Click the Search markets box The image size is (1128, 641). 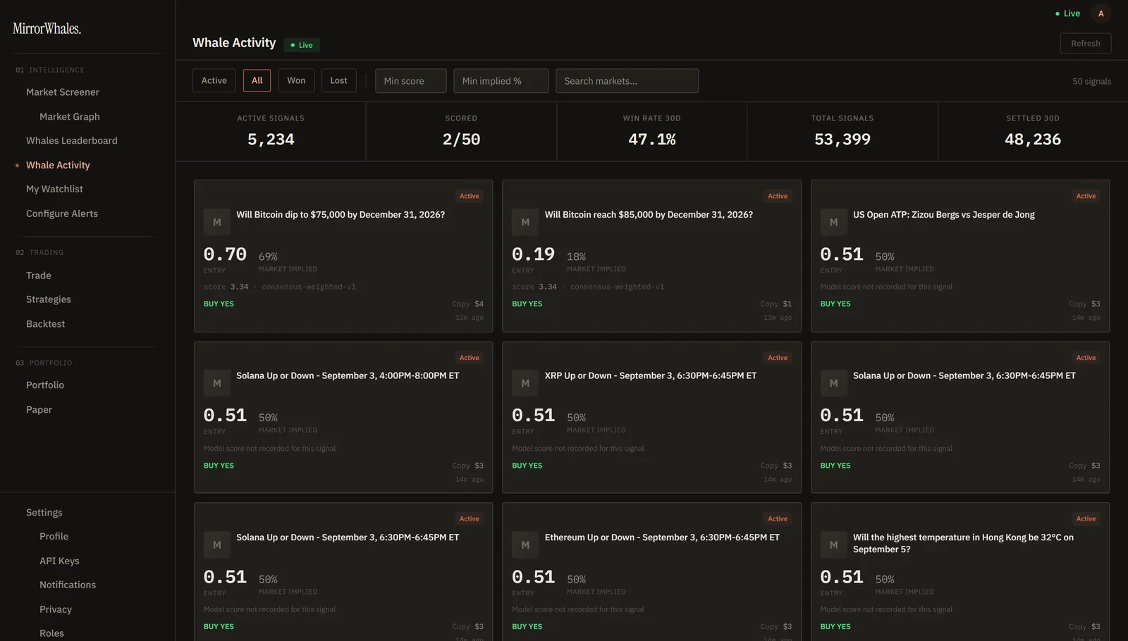627,81
